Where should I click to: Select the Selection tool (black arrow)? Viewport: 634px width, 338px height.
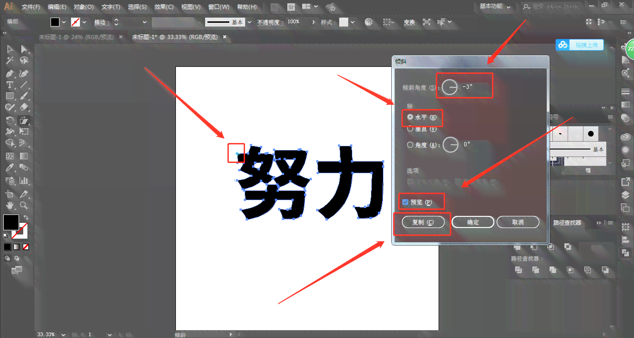[x=10, y=49]
